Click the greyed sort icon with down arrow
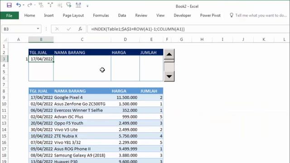Viewport: 290px width, 163px height. pyautogui.click(x=60, y=5)
